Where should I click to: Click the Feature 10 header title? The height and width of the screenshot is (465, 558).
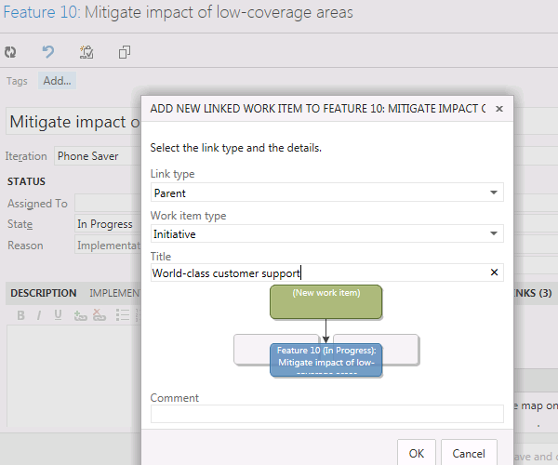179,12
